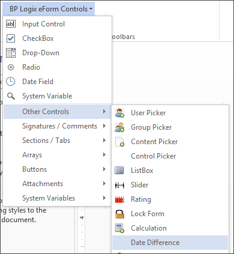The image size is (234, 254).
Task: Click the ListBox icon
Action: [119, 171]
